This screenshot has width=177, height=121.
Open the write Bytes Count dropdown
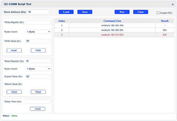pos(38,32)
